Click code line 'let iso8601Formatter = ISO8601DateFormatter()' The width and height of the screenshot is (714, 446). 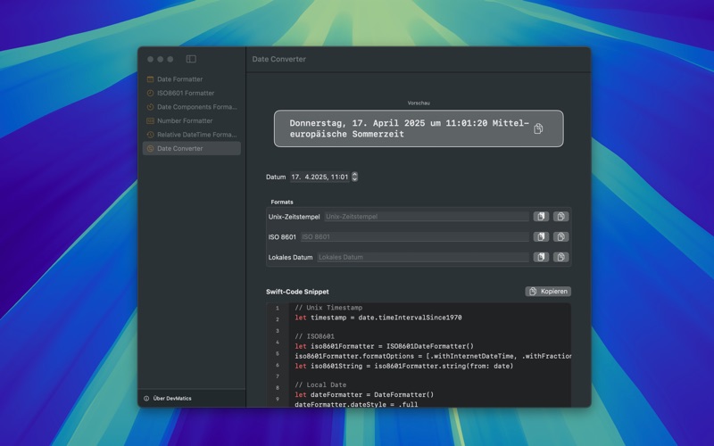pyautogui.click(x=384, y=346)
